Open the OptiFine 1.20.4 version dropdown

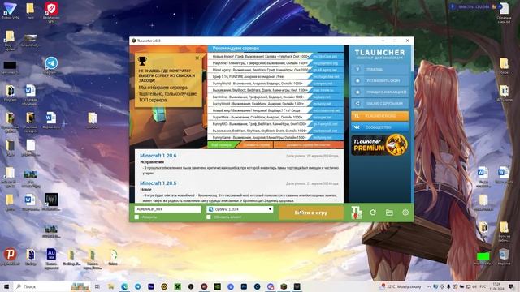point(240,209)
